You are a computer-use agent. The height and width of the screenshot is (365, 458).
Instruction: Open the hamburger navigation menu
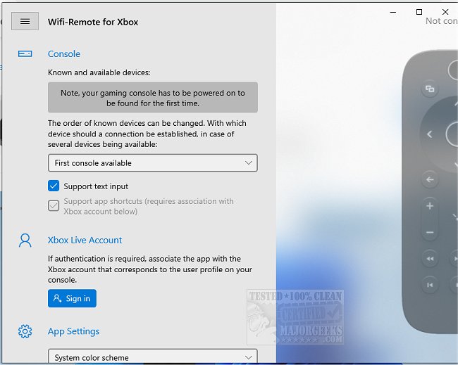point(25,21)
